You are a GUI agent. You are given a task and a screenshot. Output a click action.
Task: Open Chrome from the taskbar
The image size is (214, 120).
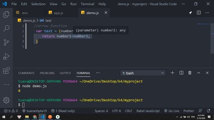pos(35,117)
